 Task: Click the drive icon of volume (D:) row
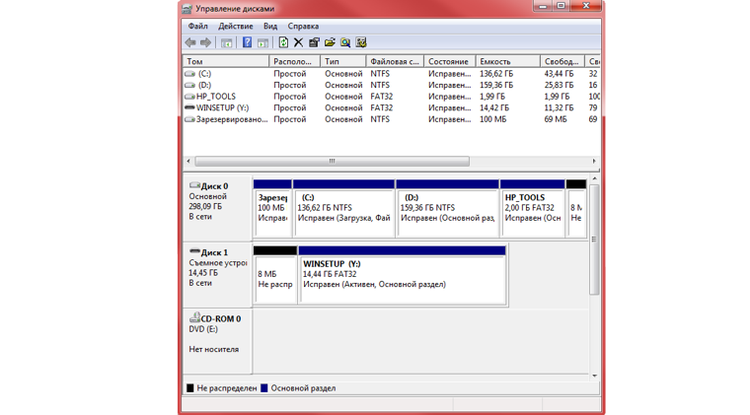pos(189,86)
